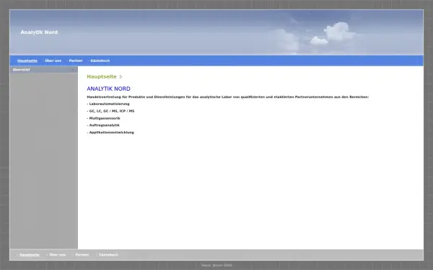Click the Auftragsanalytik bullet line
Screen dimensions: 433x270
point(103,125)
